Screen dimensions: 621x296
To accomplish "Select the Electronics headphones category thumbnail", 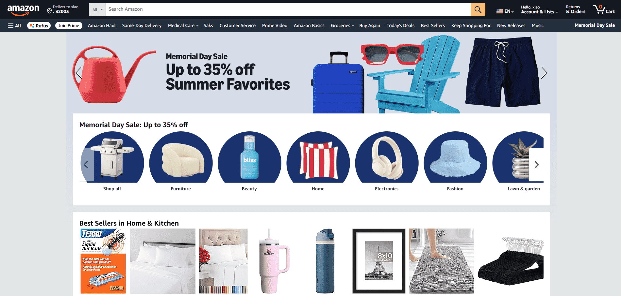I will click(x=387, y=157).
